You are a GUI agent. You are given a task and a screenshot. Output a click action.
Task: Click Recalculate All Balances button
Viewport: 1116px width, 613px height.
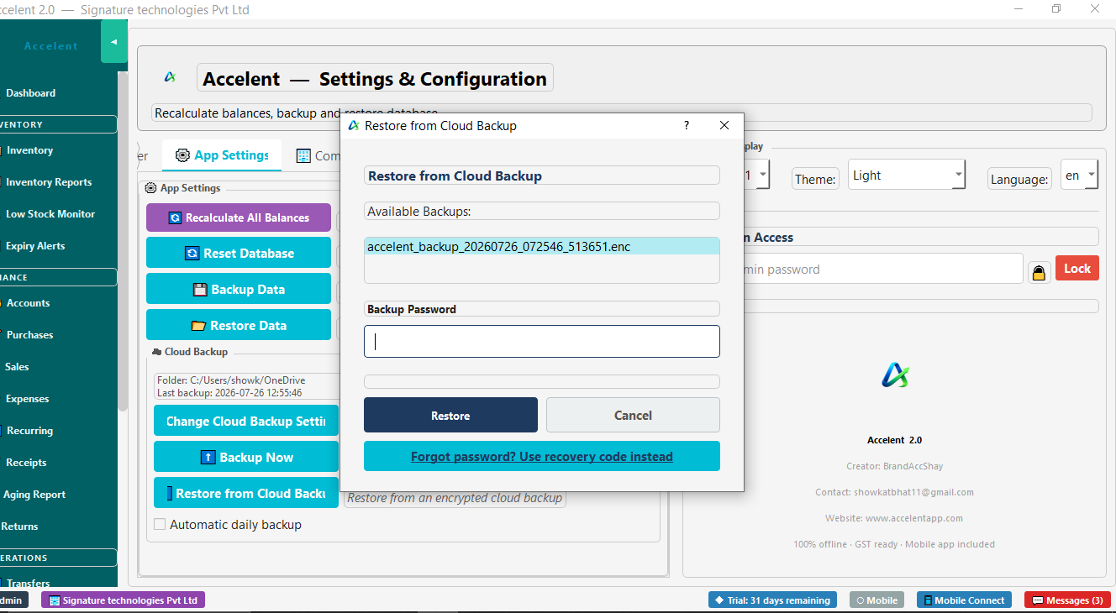coord(239,217)
